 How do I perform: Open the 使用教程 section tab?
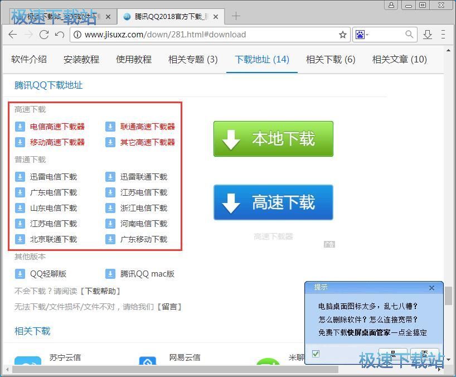[x=134, y=59]
